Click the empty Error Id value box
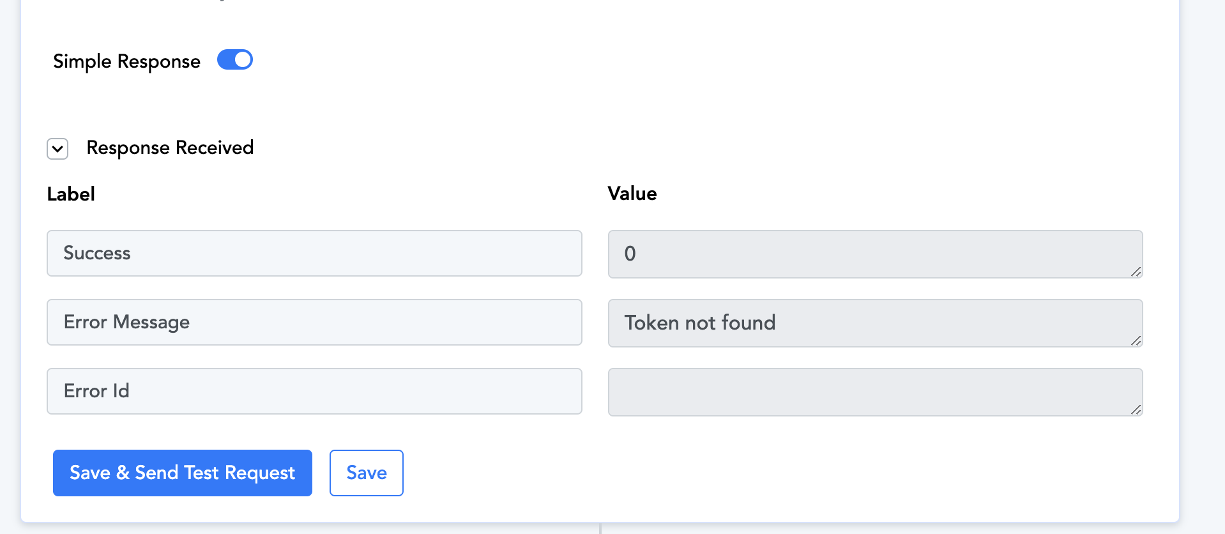The height and width of the screenshot is (534, 1225). click(875, 392)
